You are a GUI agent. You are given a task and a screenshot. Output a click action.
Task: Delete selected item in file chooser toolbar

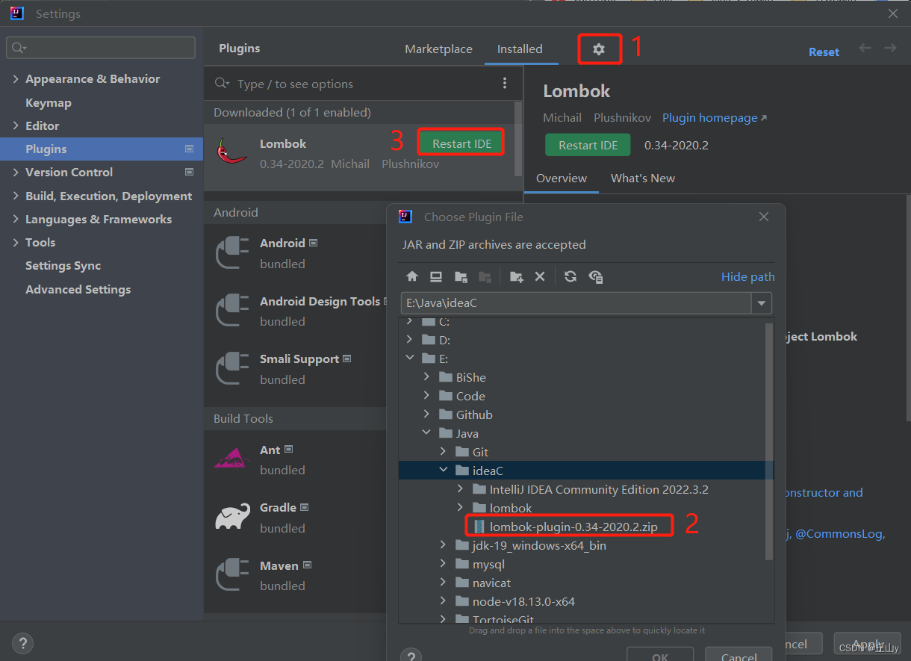point(540,276)
